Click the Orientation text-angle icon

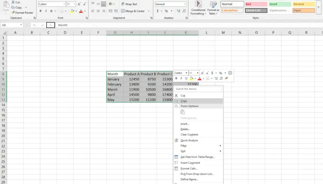point(111,4)
